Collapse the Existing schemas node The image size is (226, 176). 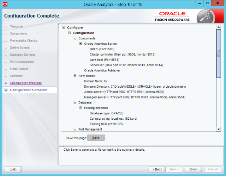pyautogui.click(x=81, y=108)
